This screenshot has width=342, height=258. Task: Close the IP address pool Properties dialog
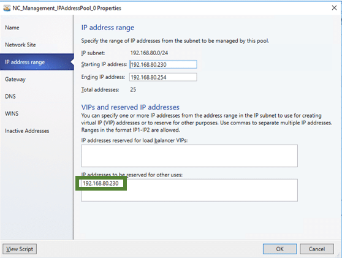[334, 8]
